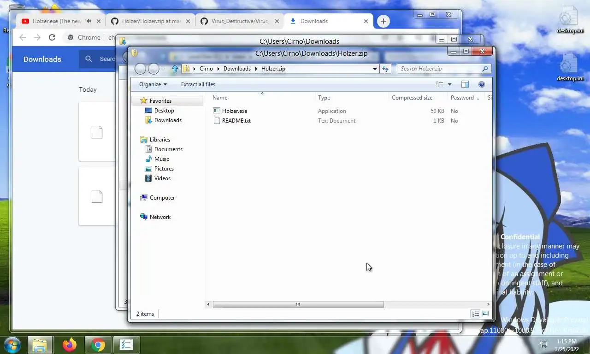The image size is (590, 354).
Task: Click the search magnifier in Holzer.zip search box
Action: coord(485,69)
